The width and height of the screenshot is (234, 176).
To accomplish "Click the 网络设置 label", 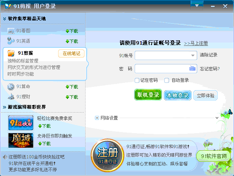I will pyautogui.click(x=109, y=118).
